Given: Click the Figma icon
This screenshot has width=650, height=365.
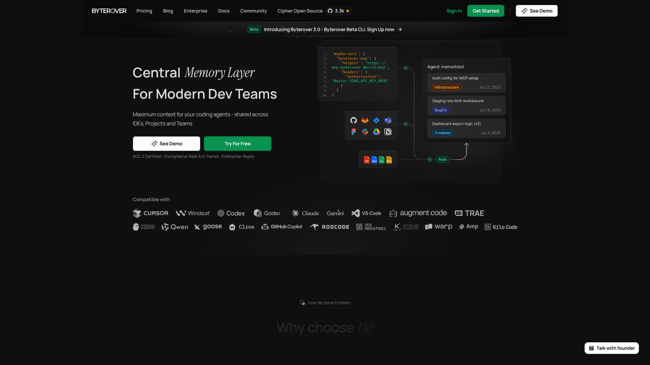Looking at the screenshot, I should point(353,132).
